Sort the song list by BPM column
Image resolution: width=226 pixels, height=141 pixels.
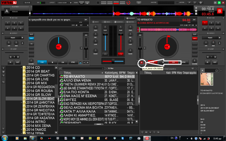[122, 73]
